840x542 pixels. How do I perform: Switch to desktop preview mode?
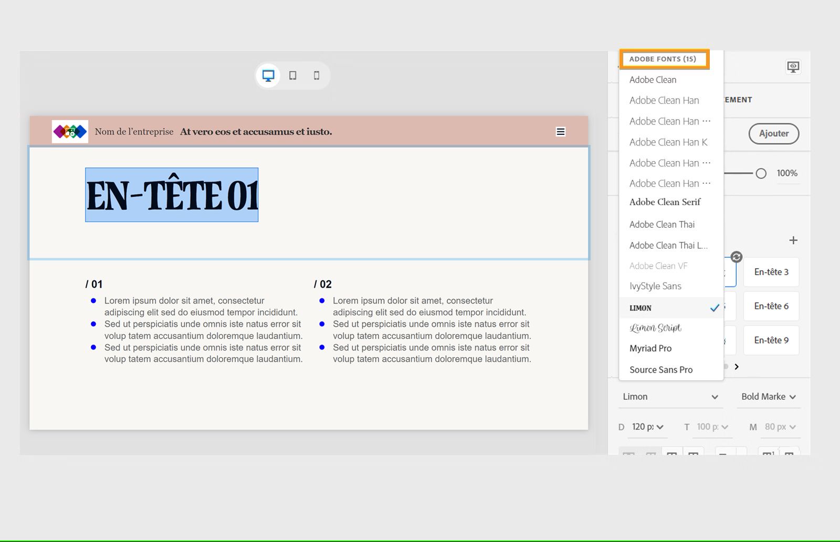tap(268, 76)
